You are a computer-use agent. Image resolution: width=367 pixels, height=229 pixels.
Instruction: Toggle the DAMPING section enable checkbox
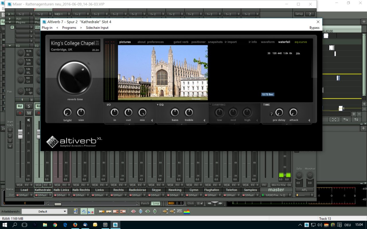pyautogui.click(x=210, y=105)
